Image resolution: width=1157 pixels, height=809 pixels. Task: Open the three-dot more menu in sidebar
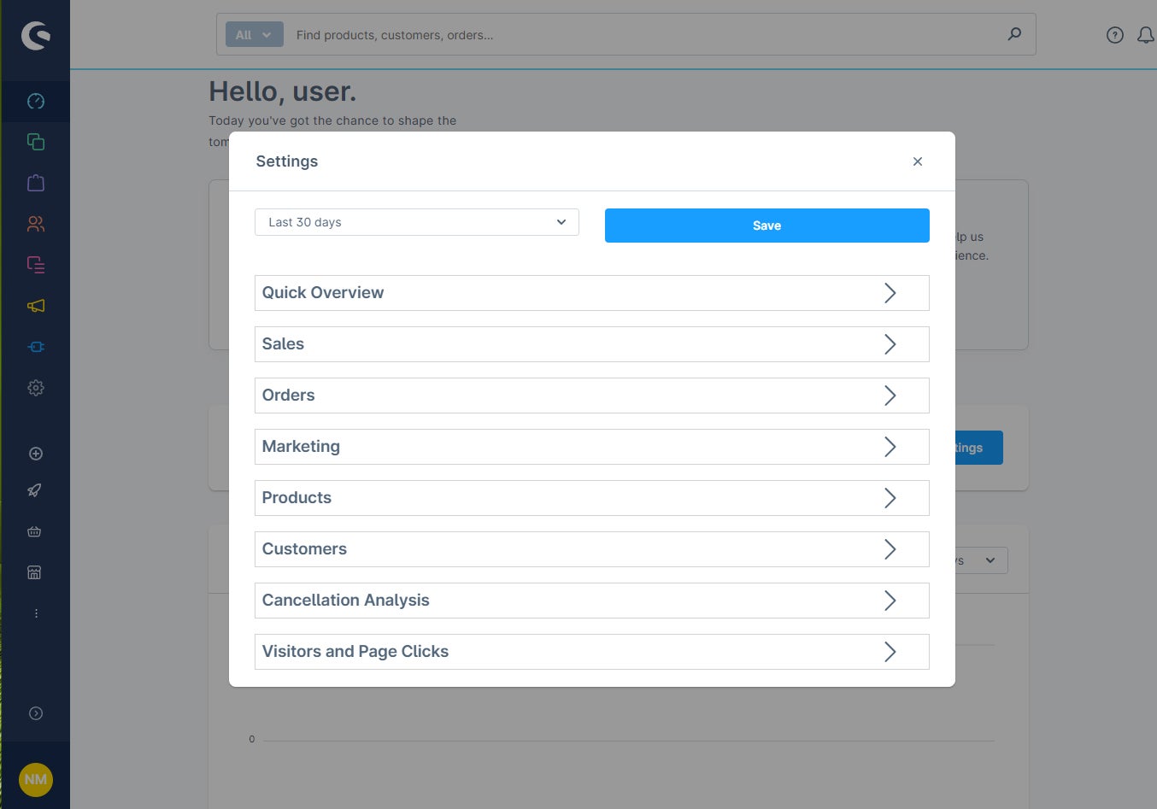[36, 613]
